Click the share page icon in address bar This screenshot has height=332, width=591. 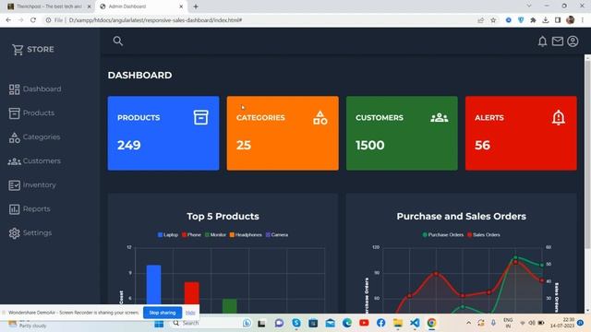(x=480, y=20)
